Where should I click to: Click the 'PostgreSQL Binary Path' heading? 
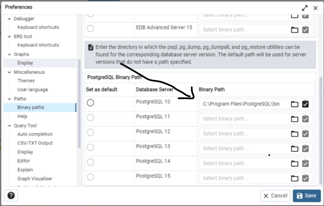[x=114, y=77]
